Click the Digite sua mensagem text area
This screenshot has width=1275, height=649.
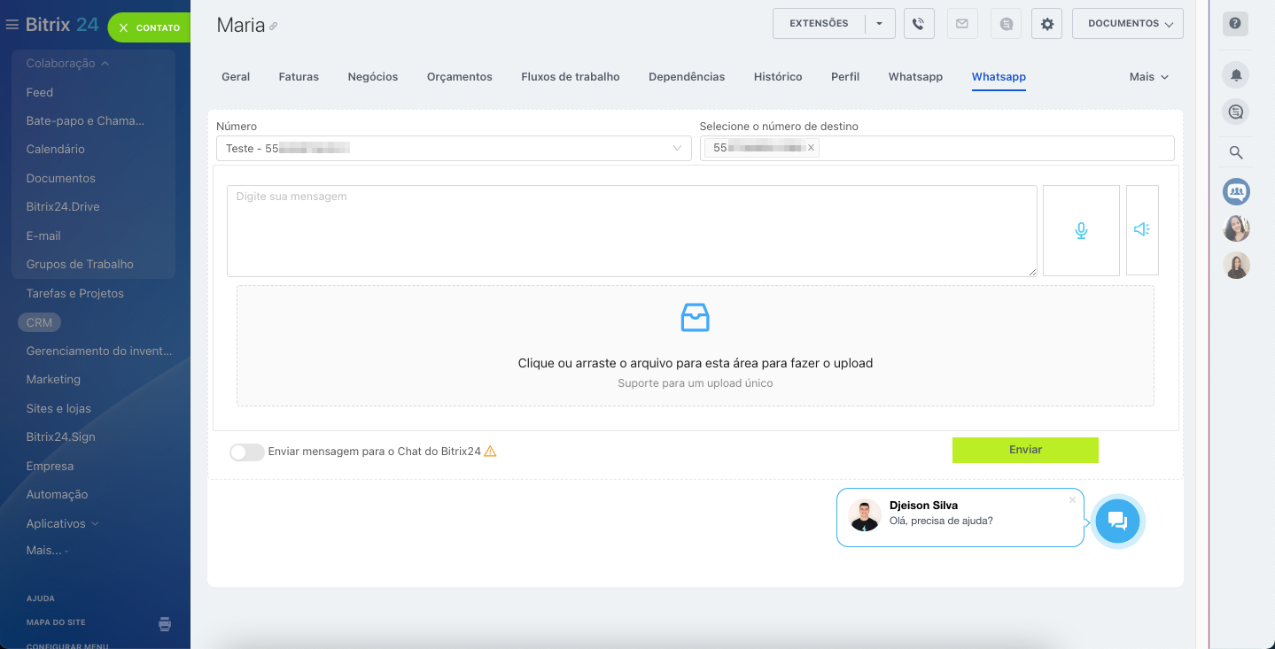pyautogui.click(x=631, y=230)
